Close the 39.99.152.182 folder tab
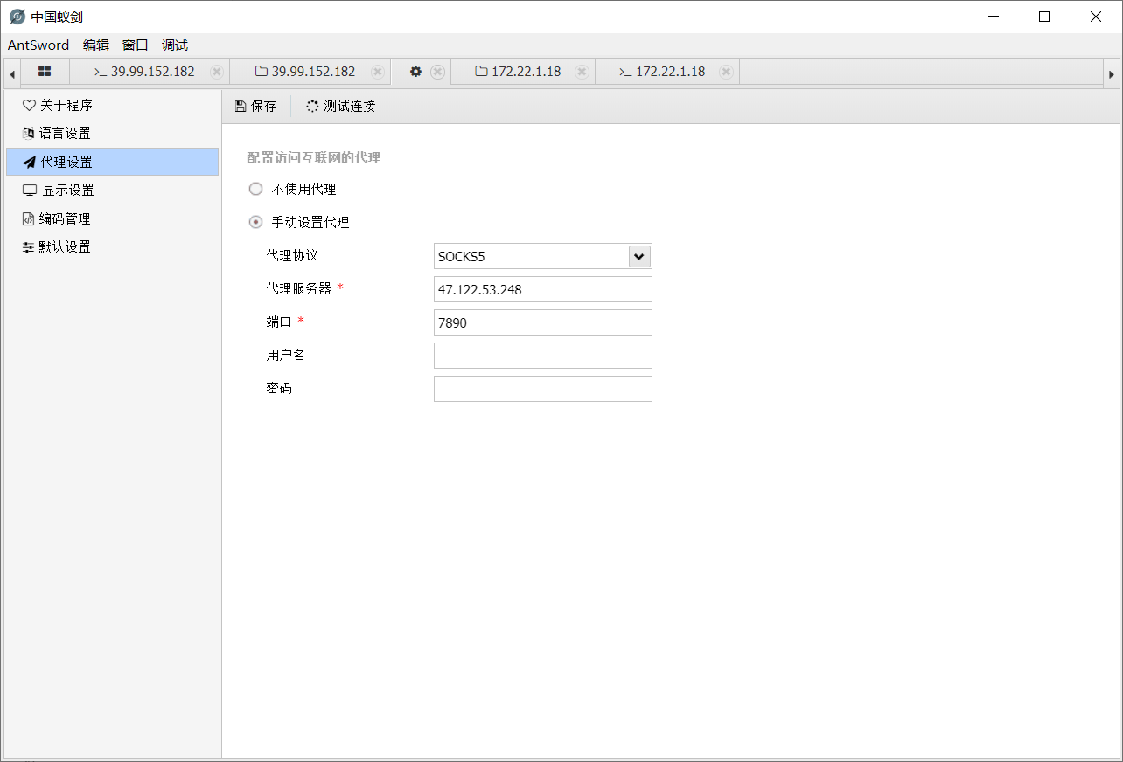 pos(377,72)
